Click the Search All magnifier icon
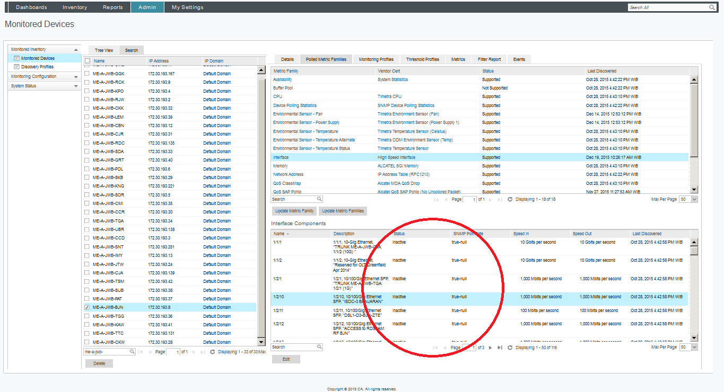 [711, 7]
